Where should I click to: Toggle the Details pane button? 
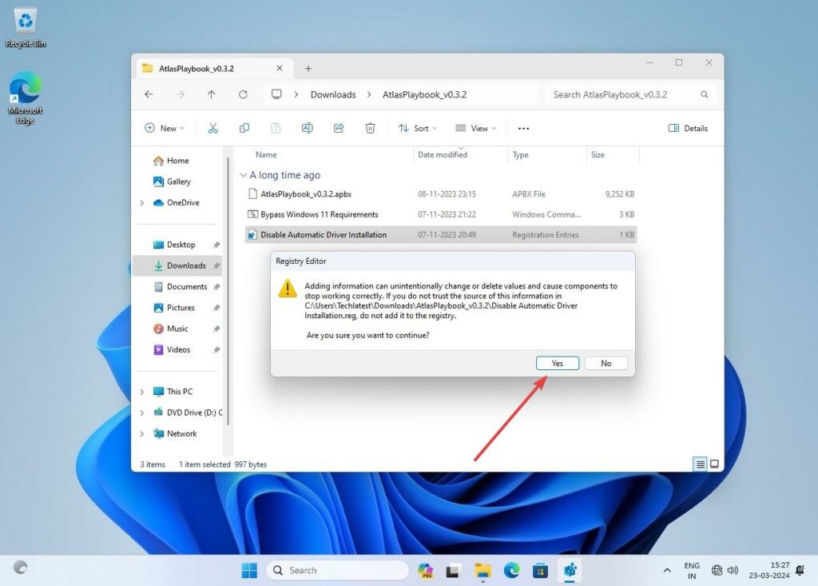(688, 128)
